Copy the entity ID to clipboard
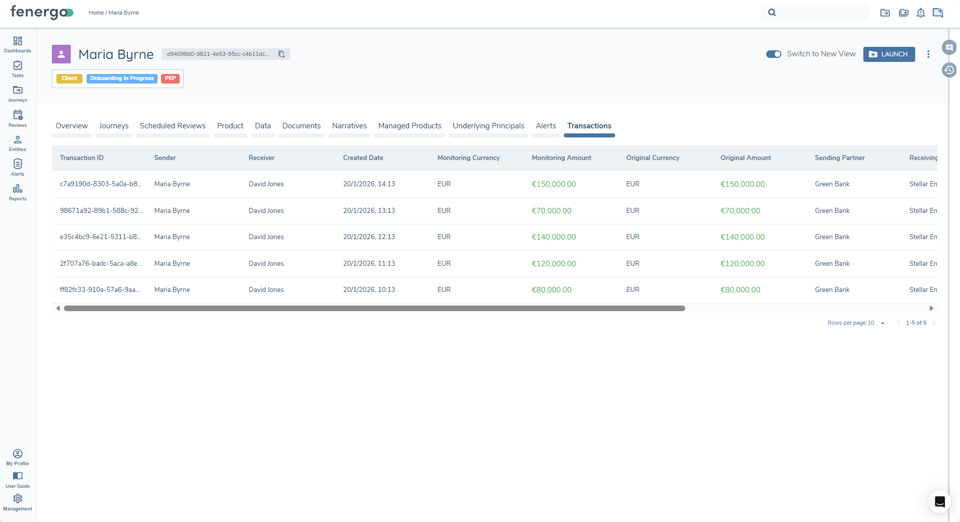This screenshot has width=960, height=522. pyautogui.click(x=281, y=54)
